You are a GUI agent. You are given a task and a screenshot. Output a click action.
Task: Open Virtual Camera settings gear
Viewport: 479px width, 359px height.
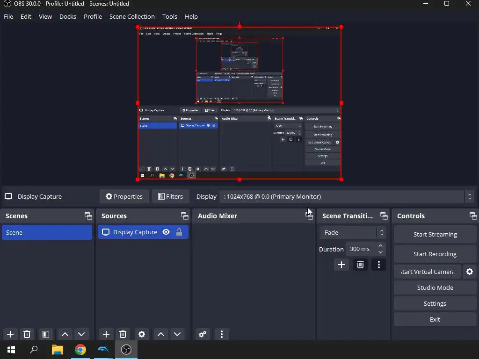[470, 272]
